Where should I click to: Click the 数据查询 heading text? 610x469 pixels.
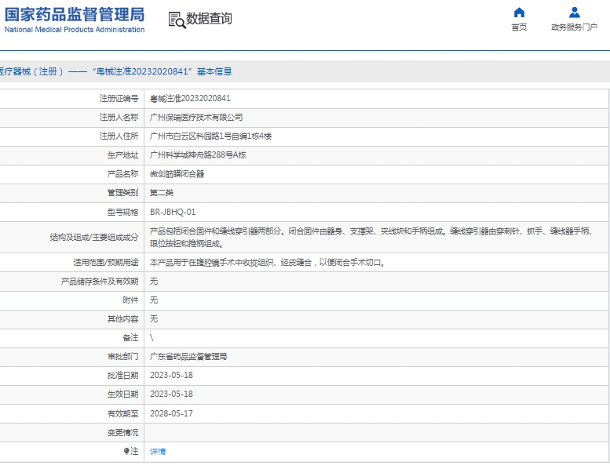pos(209,19)
